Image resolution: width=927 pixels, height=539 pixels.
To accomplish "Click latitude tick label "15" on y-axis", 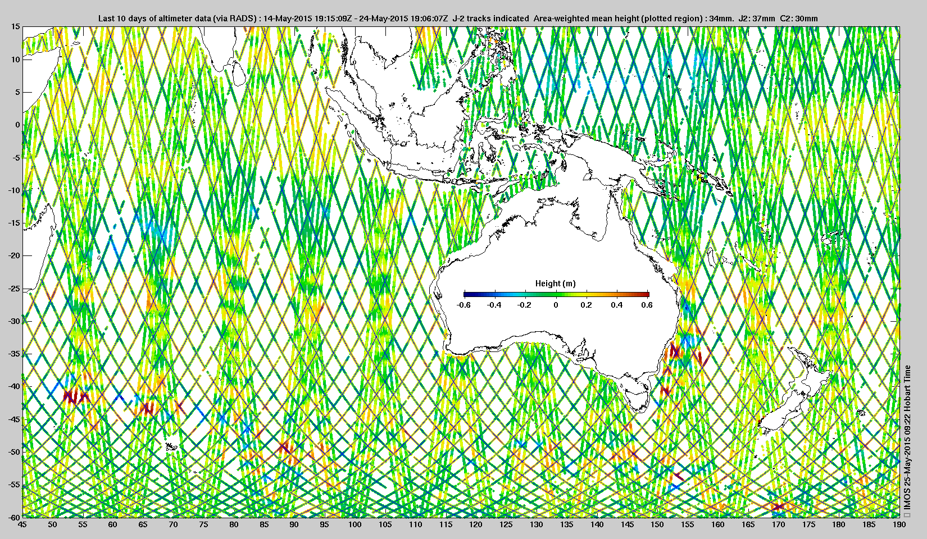I will point(16,27).
